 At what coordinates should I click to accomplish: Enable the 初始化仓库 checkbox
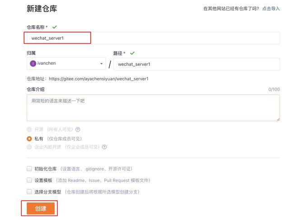click(x=29, y=169)
